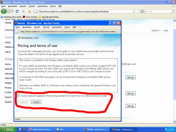Launch Firefox from quick launch bar
The height and width of the screenshot is (132, 176).
[24, 129]
